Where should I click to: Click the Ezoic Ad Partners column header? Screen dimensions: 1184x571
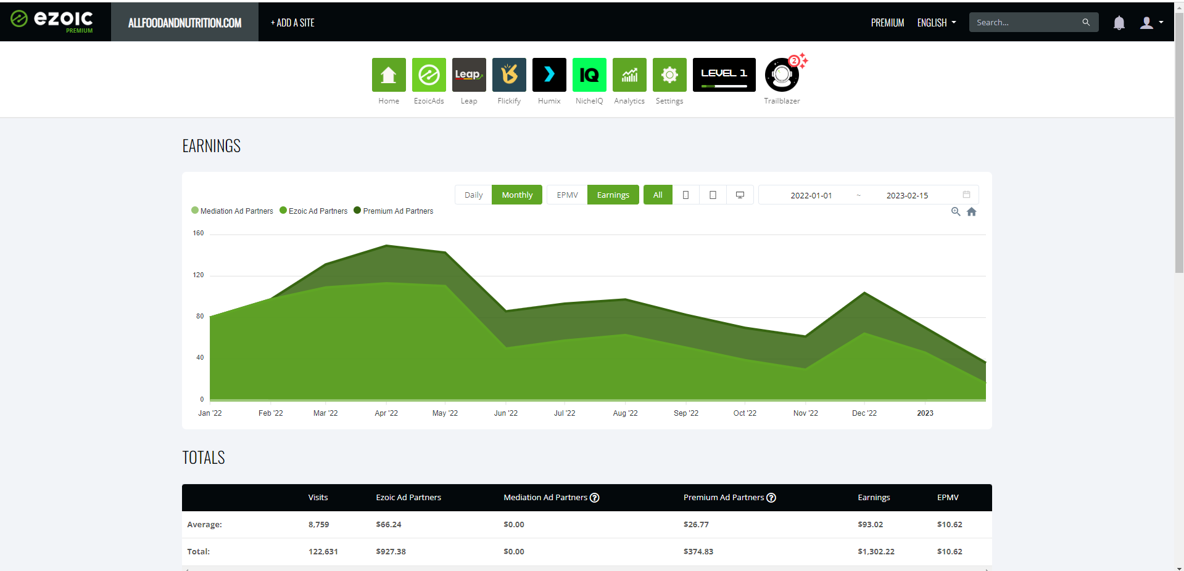pyautogui.click(x=408, y=497)
